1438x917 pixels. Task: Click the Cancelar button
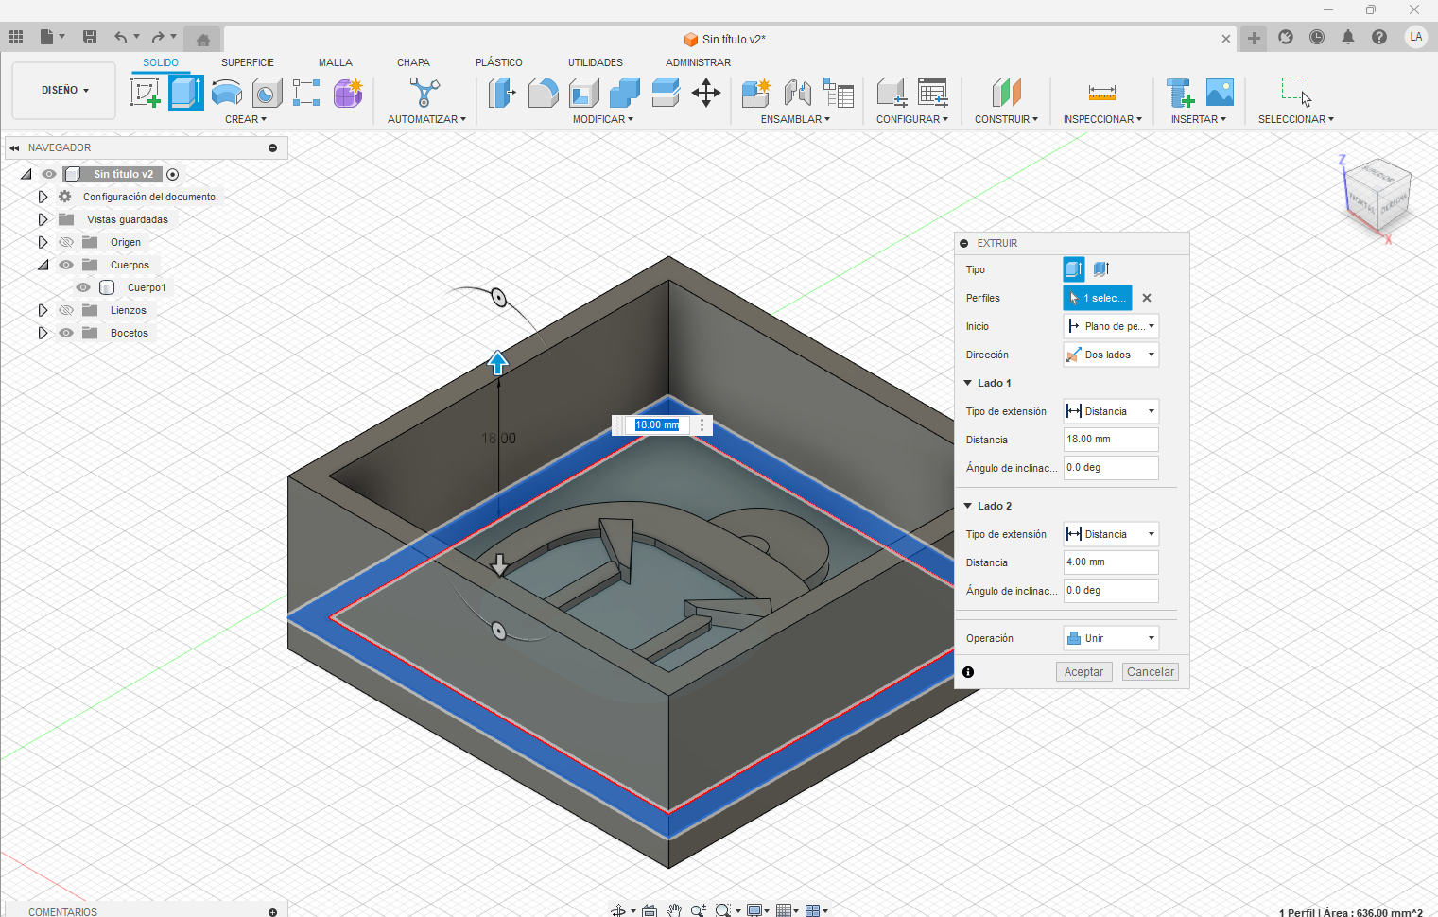pos(1151,672)
